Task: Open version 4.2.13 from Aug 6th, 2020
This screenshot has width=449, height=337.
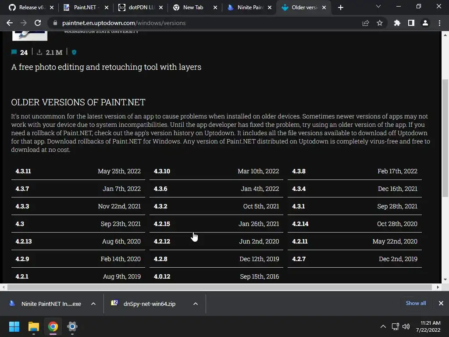Action: [x=78, y=241]
